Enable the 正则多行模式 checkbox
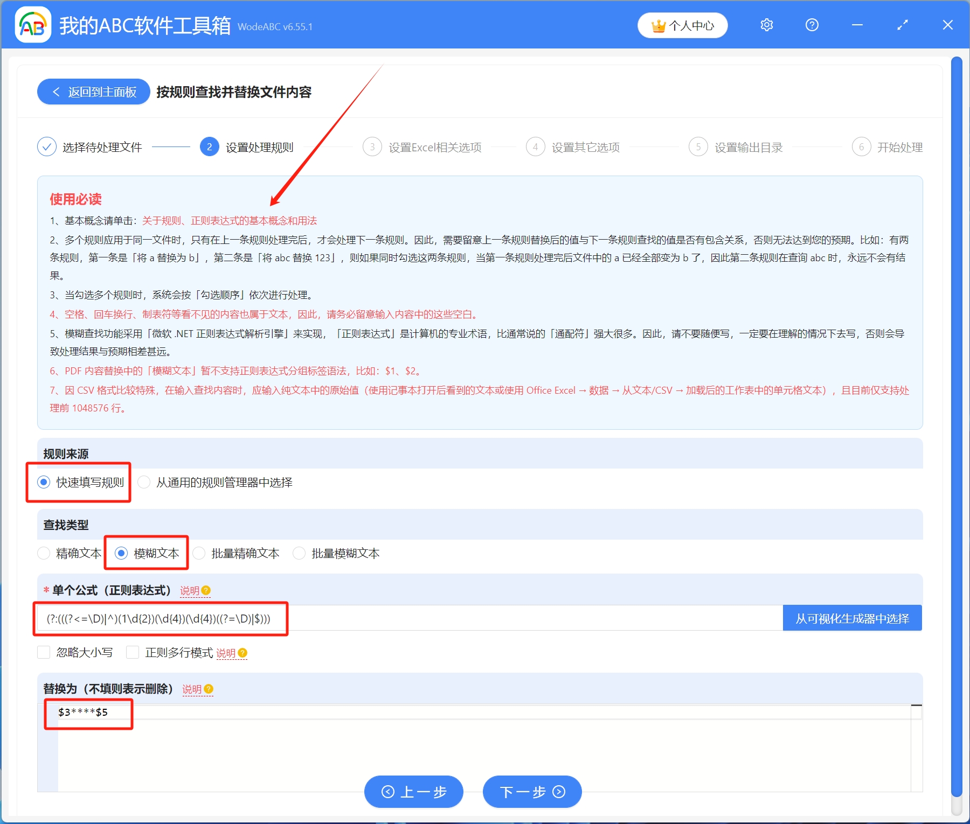Image resolution: width=970 pixels, height=824 pixels. tap(132, 652)
